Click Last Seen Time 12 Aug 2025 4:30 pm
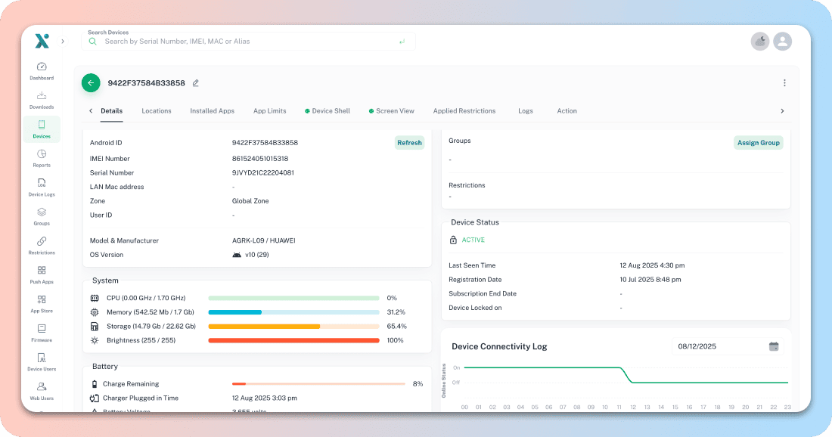This screenshot has width=832, height=437. coord(652,265)
